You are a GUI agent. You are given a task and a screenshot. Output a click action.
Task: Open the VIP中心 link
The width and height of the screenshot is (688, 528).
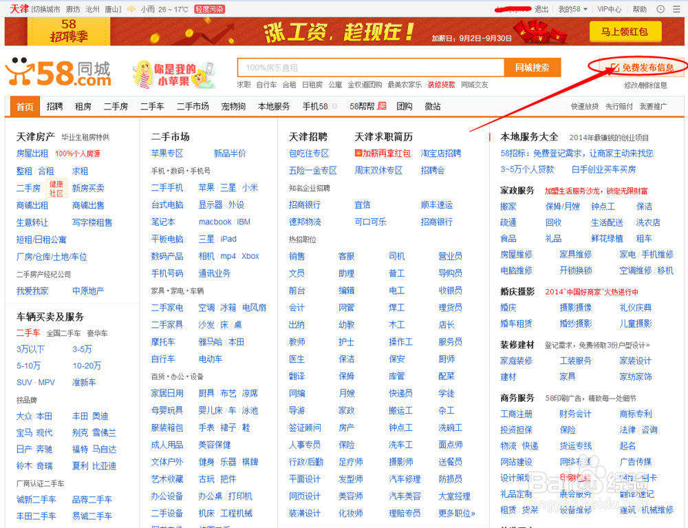[x=610, y=9]
